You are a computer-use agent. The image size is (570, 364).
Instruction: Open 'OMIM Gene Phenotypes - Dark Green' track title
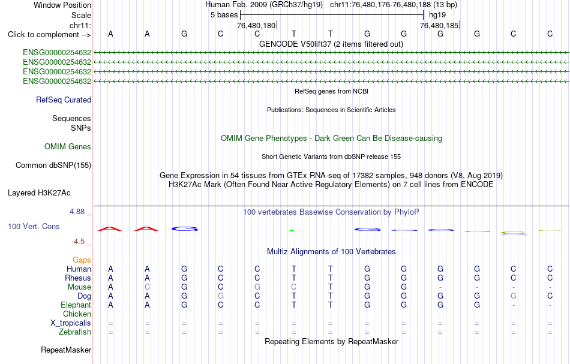click(x=331, y=139)
